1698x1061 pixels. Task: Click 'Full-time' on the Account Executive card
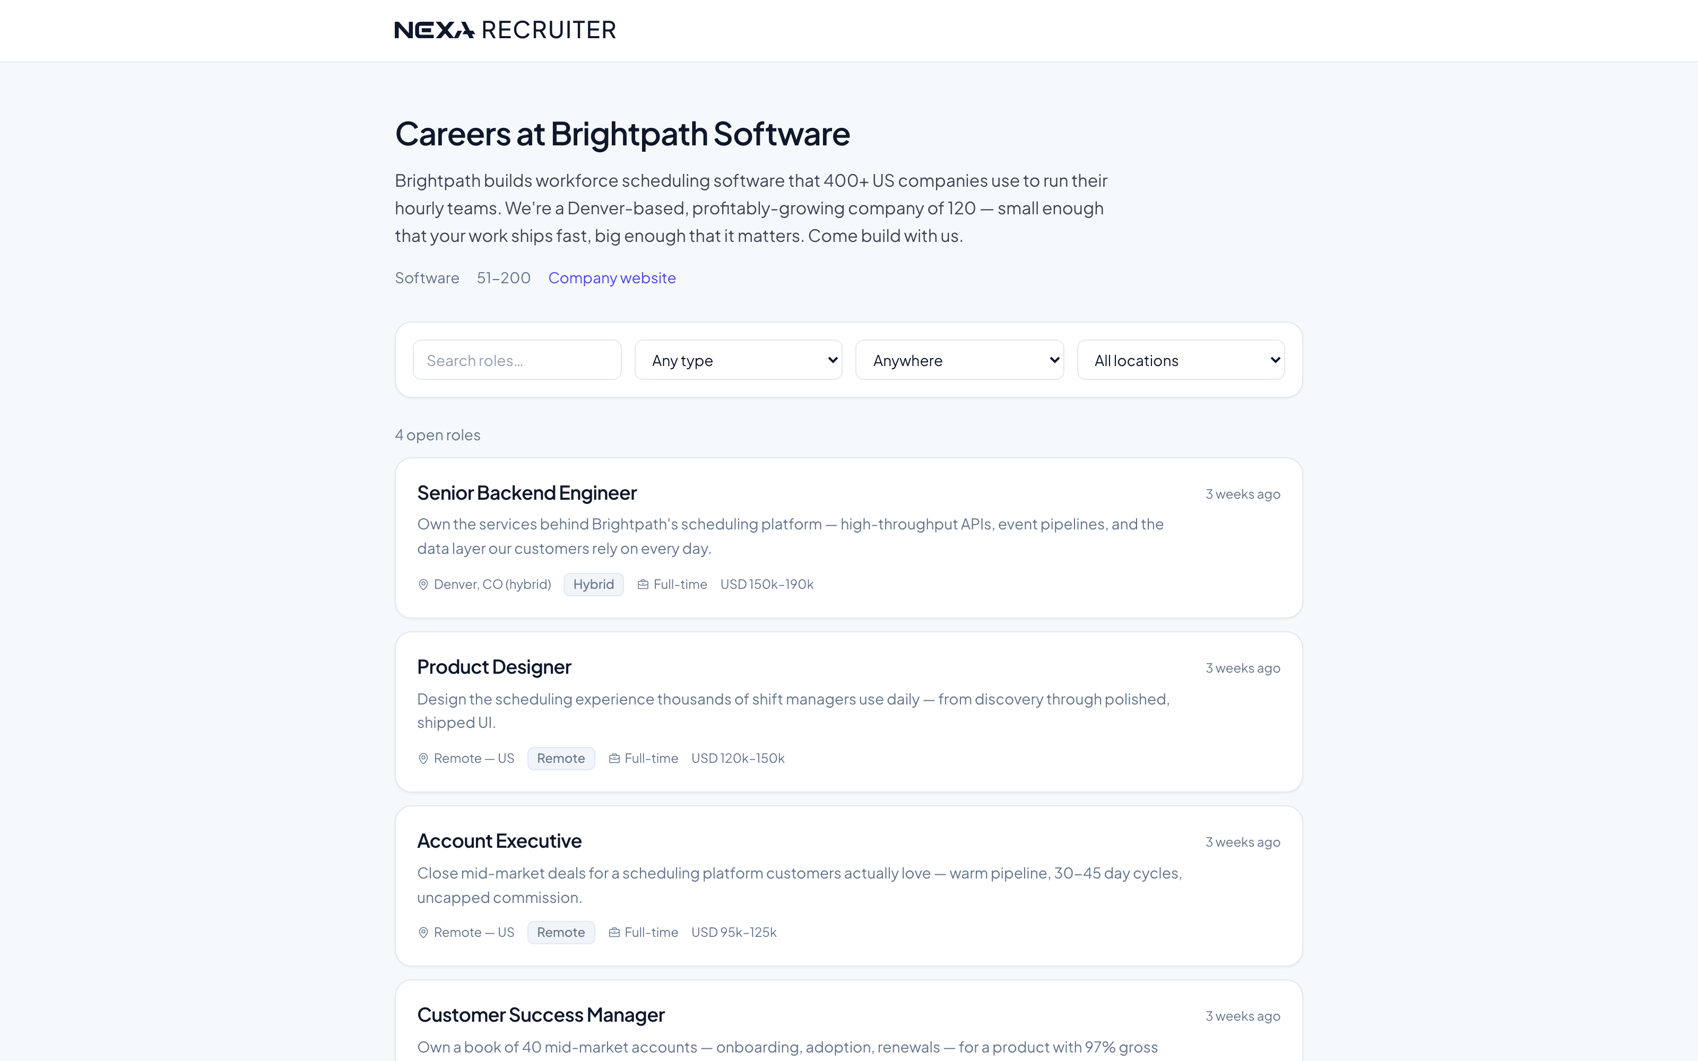coord(651,933)
